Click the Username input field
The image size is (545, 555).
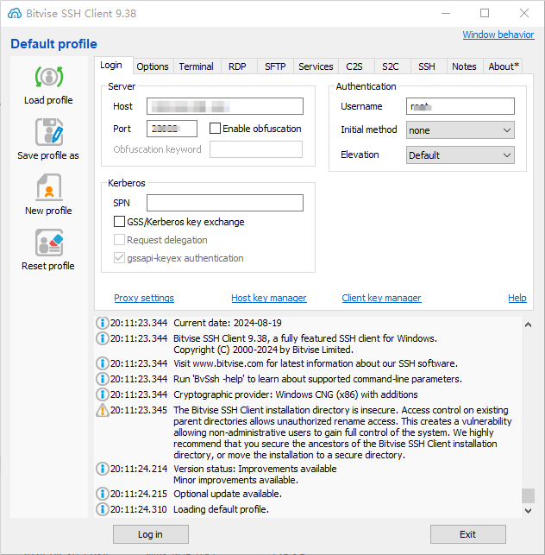tap(460, 106)
